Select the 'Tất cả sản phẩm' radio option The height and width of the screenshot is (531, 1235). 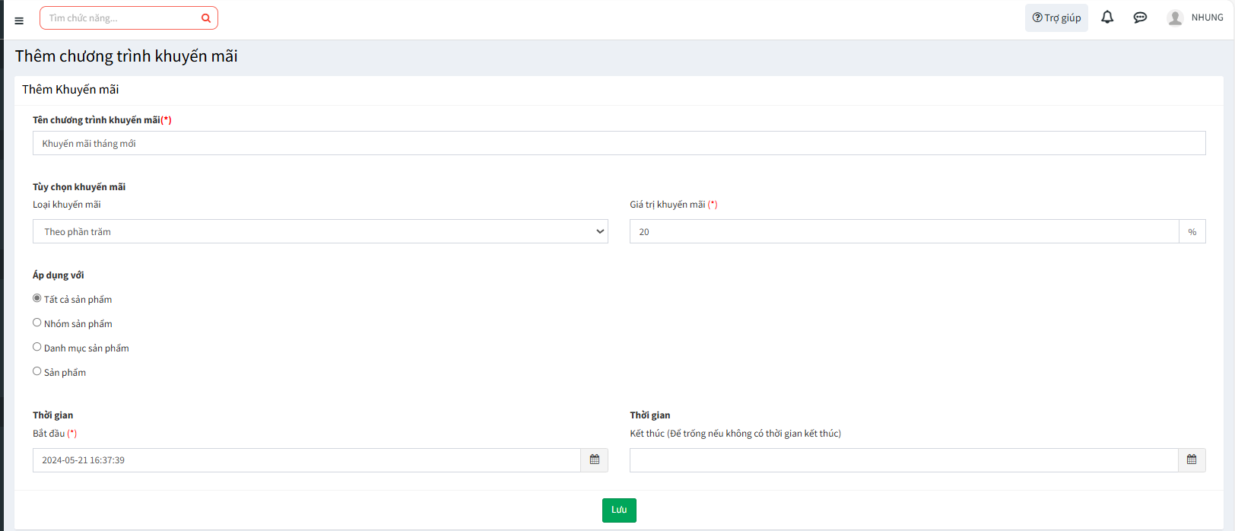tap(37, 298)
